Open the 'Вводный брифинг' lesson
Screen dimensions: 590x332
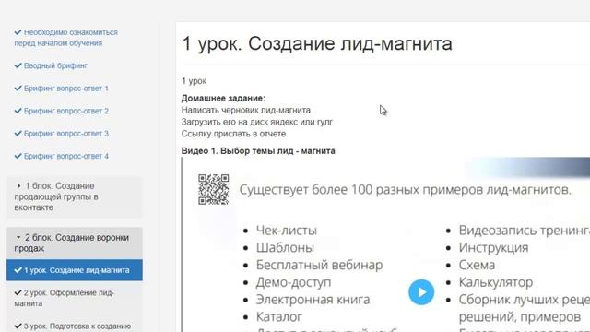coord(55,65)
